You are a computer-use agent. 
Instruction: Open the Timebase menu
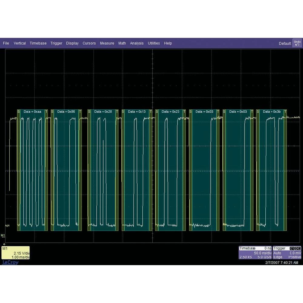click(38, 43)
